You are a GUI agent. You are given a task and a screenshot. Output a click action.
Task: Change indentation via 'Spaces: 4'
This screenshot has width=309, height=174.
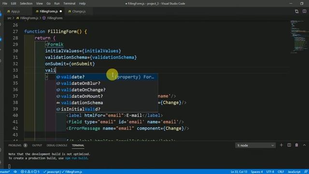point(257,172)
